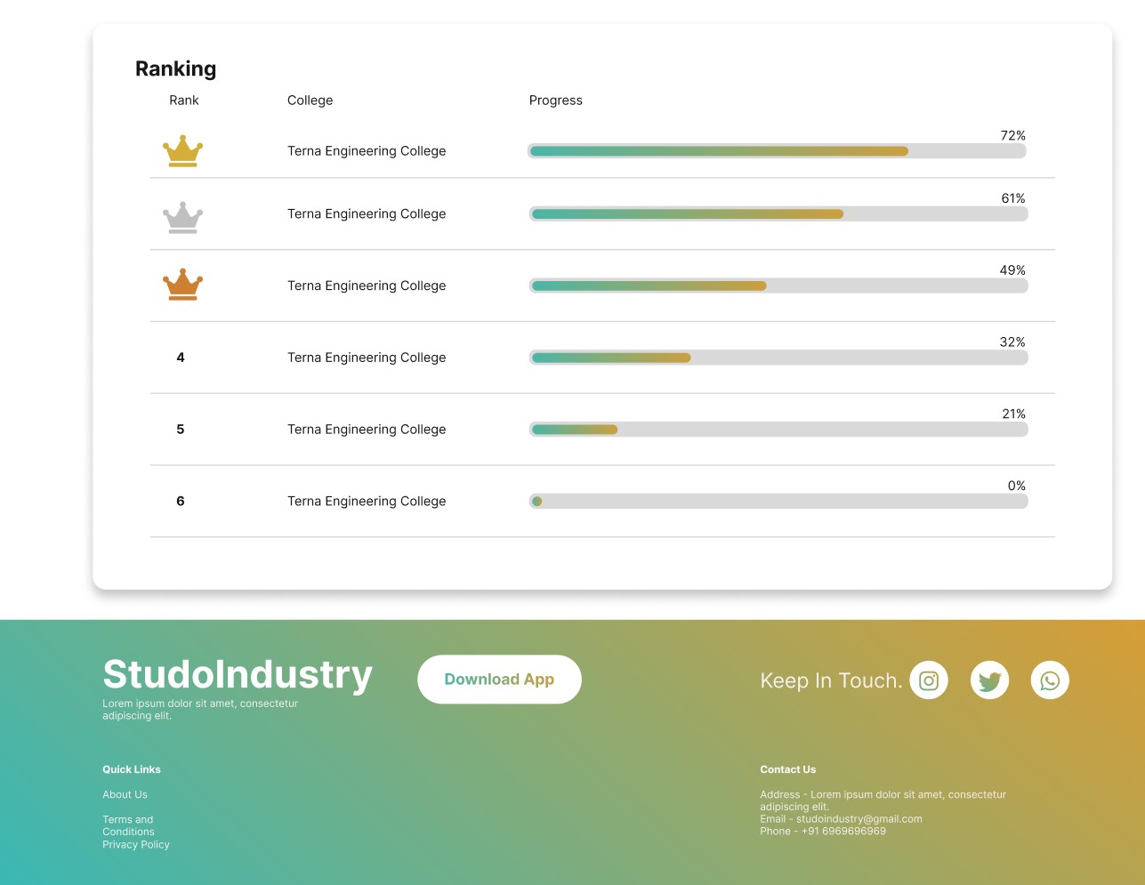This screenshot has height=885, width=1145.
Task: Click the 49% progress bar
Action: [x=778, y=286]
